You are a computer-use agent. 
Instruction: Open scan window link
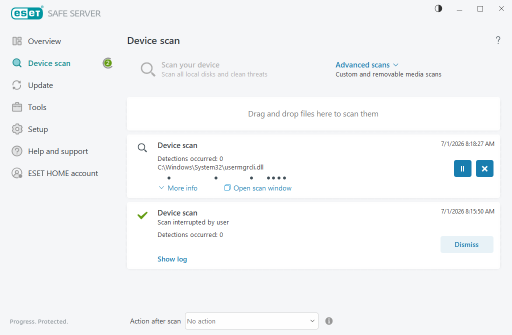[x=258, y=188]
